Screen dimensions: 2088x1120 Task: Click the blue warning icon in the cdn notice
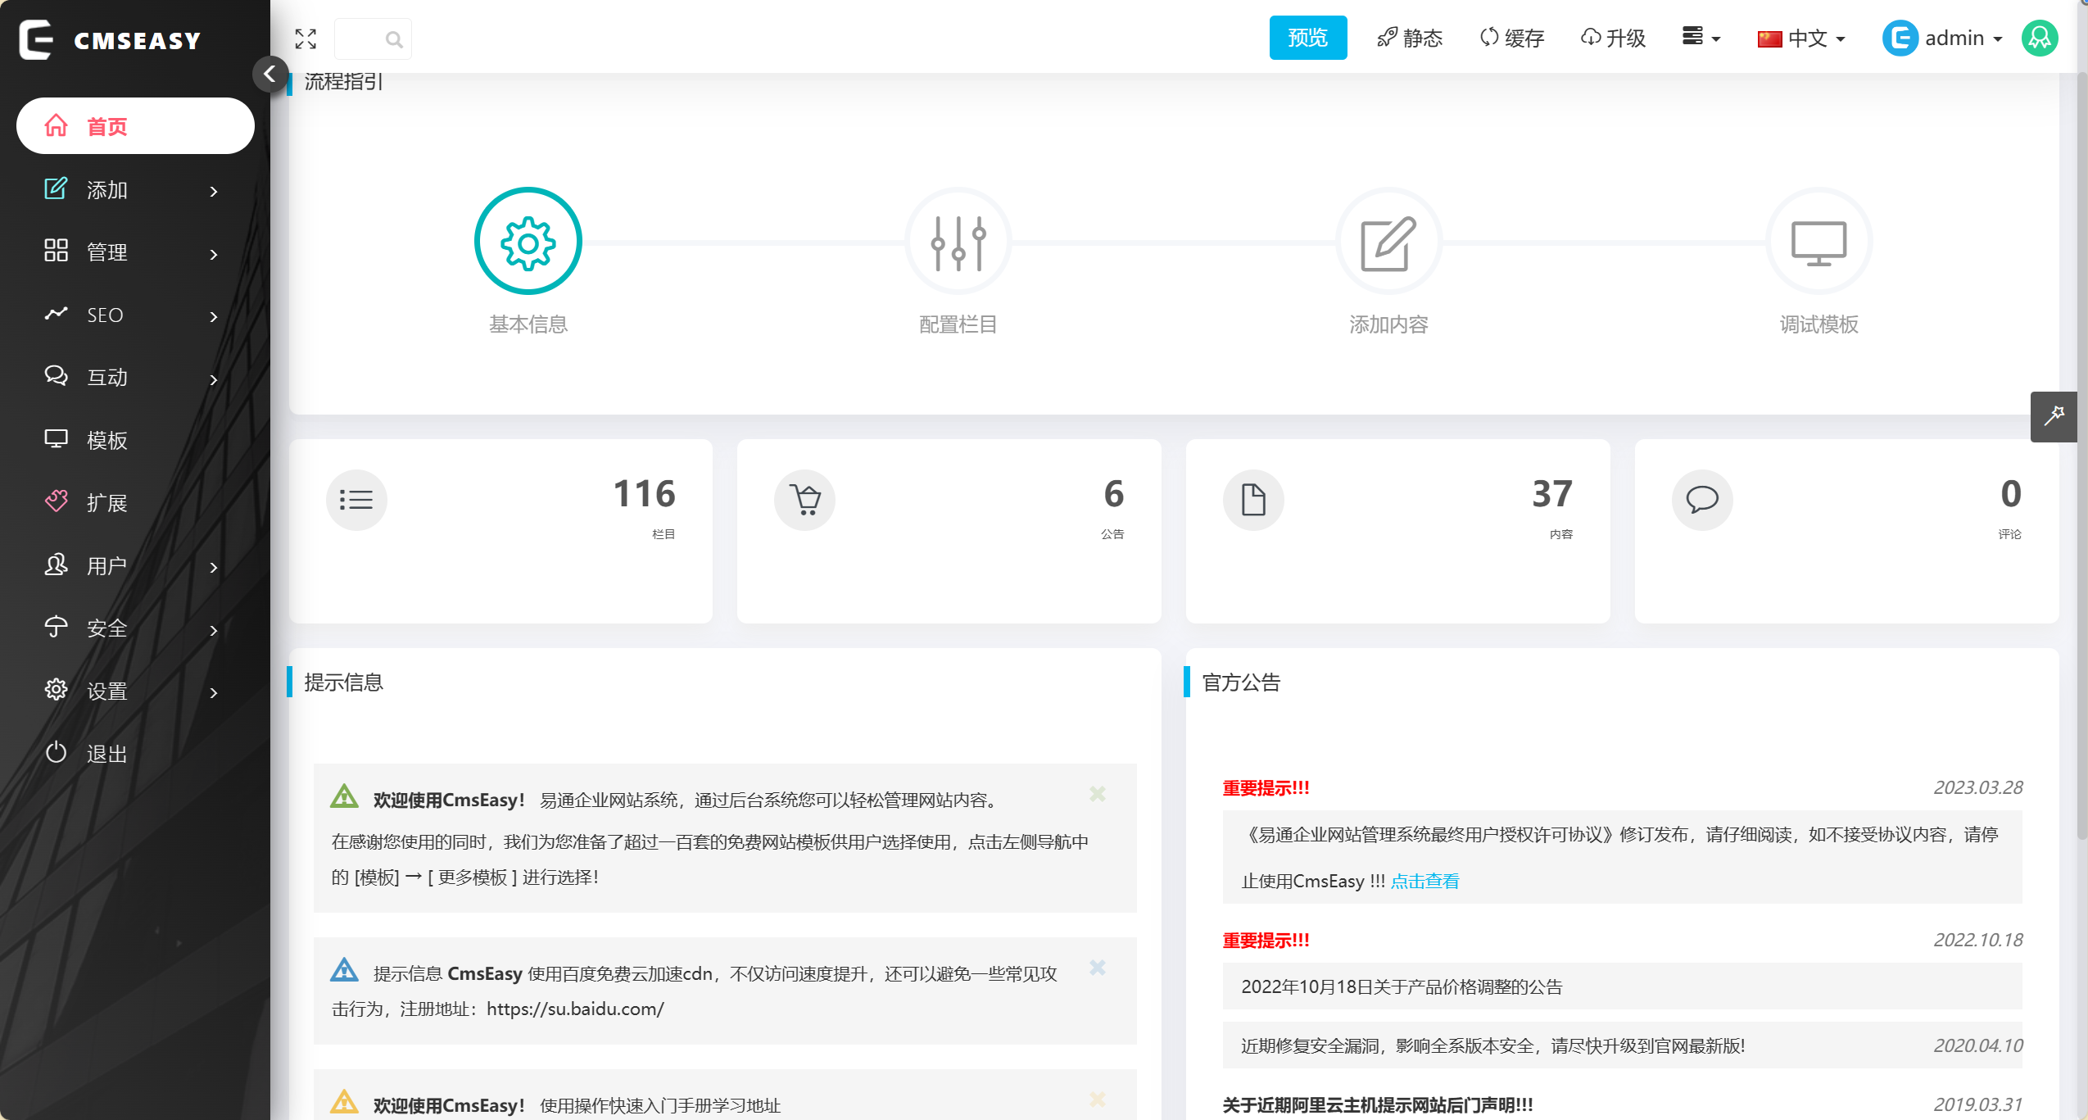[344, 969]
